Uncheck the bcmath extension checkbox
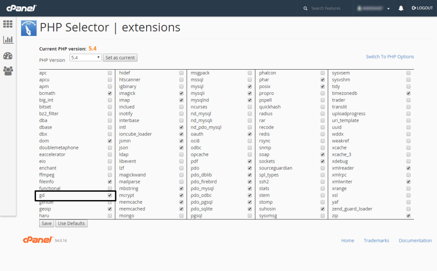 [x=110, y=93]
